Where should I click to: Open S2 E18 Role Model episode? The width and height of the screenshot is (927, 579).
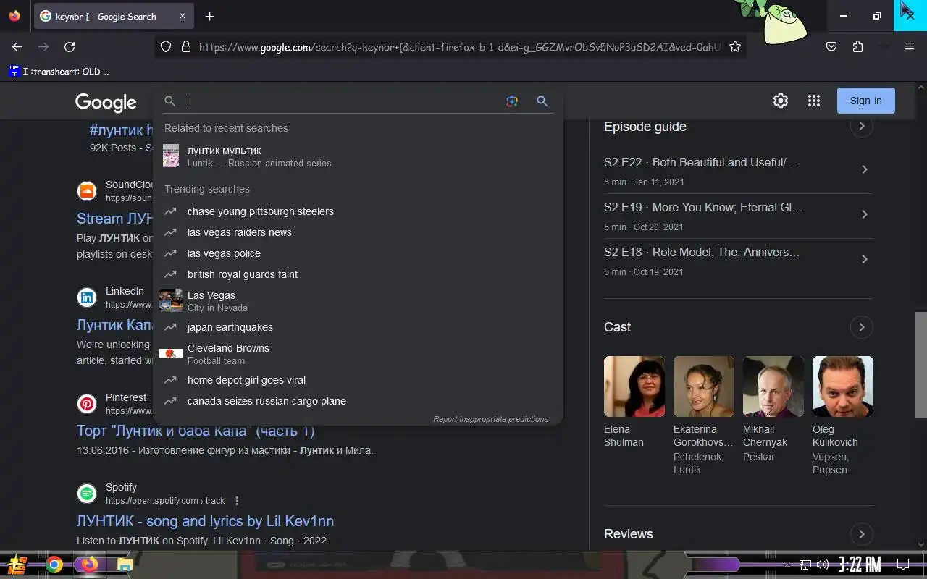pyautogui.click(x=738, y=261)
